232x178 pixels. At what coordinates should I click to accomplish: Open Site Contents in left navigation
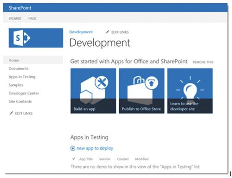[20, 101]
